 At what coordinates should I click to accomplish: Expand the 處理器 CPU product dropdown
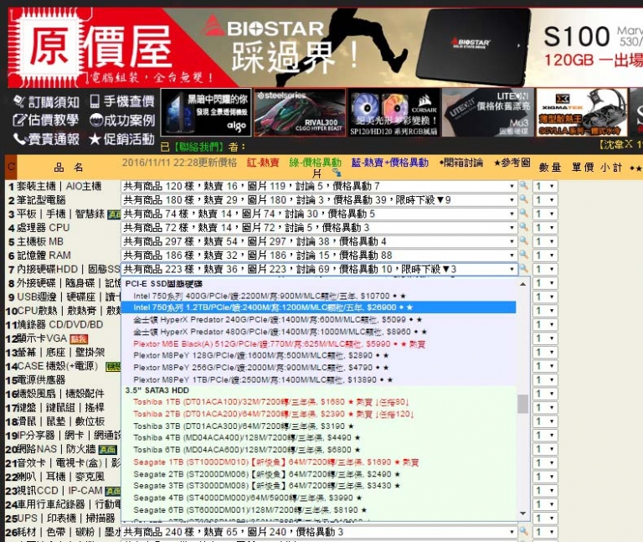[x=319, y=228]
